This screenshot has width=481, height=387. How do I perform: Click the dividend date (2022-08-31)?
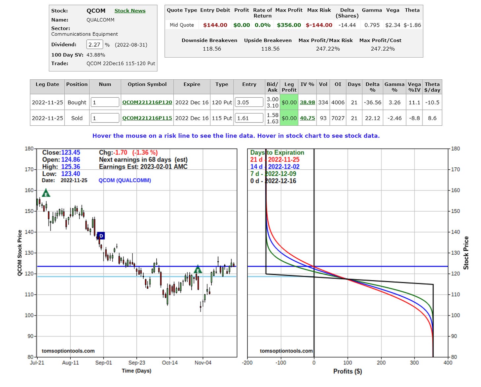[131, 45]
